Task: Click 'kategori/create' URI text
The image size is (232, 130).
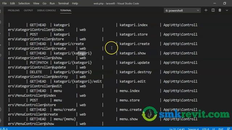Action: click(x=69, y=44)
